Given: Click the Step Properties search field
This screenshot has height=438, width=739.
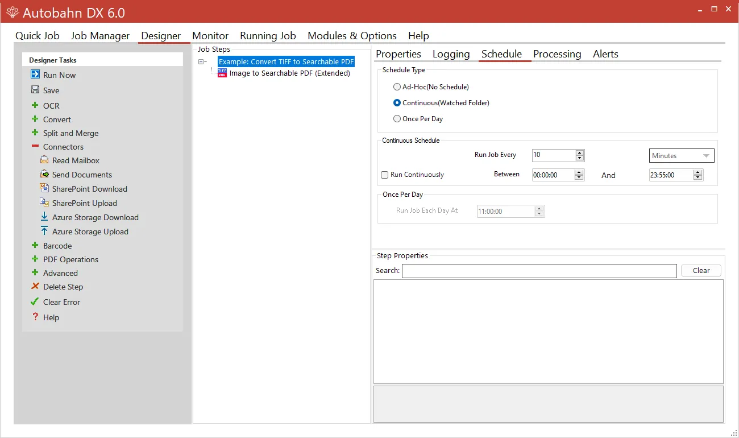Looking at the screenshot, I should tap(539, 271).
